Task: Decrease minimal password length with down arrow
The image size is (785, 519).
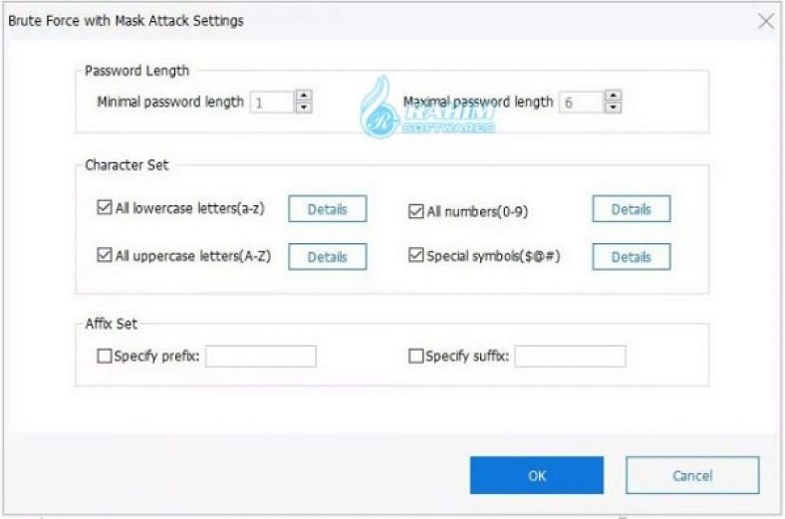Action: (304, 108)
